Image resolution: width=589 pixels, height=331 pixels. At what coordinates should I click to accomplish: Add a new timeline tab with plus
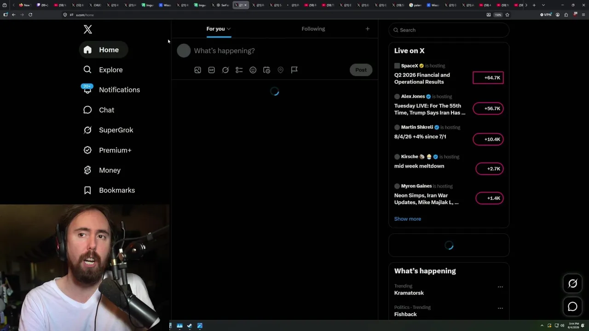tap(367, 29)
